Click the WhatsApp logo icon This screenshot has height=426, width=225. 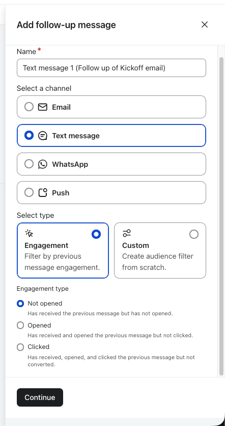click(x=43, y=164)
